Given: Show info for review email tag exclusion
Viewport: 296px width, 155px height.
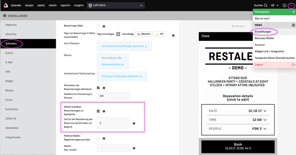Looking at the screenshot, I should coord(173,36).
